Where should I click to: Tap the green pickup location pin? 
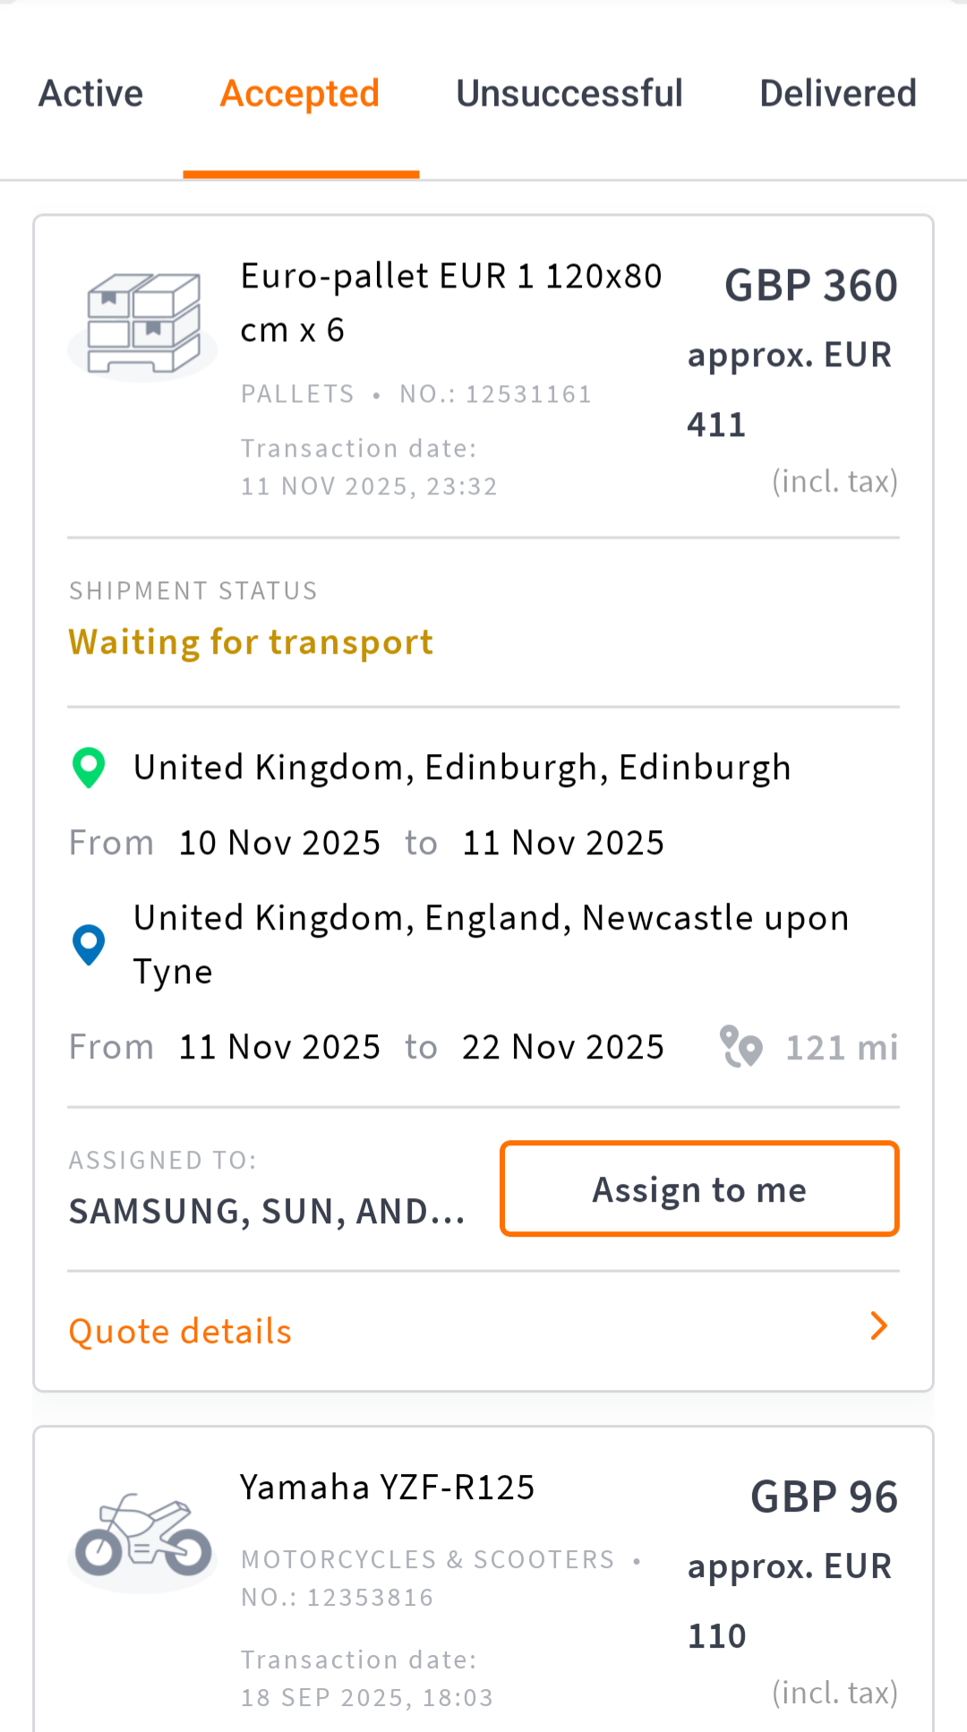coord(89,767)
